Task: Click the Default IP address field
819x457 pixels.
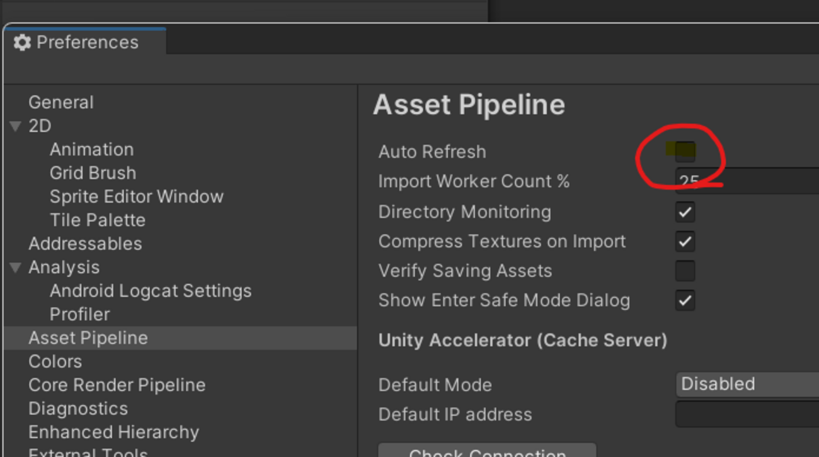Action: tap(747, 414)
